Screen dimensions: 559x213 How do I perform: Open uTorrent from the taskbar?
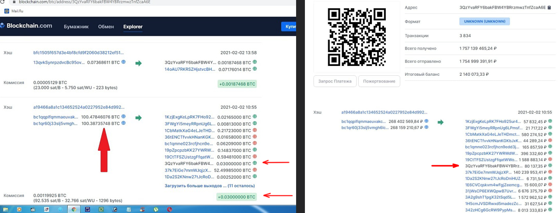(x=156, y=210)
